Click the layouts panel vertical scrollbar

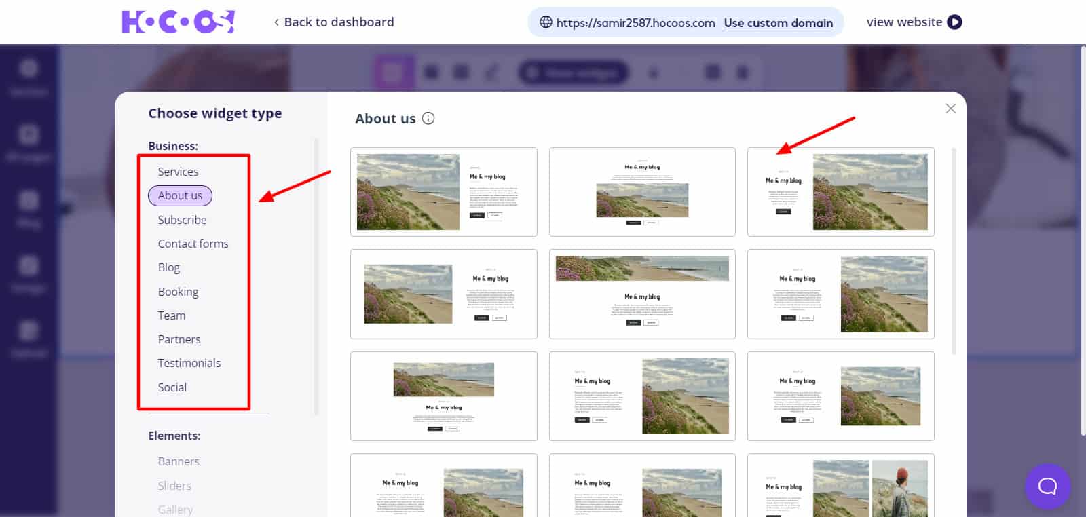pyautogui.click(x=954, y=251)
